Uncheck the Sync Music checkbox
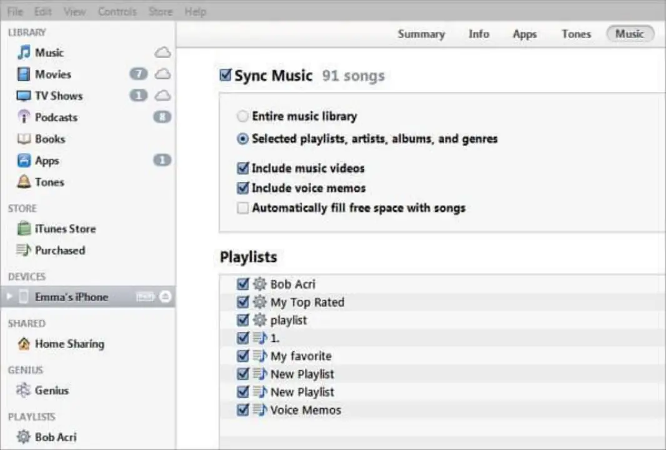The image size is (666, 450). click(x=226, y=76)
